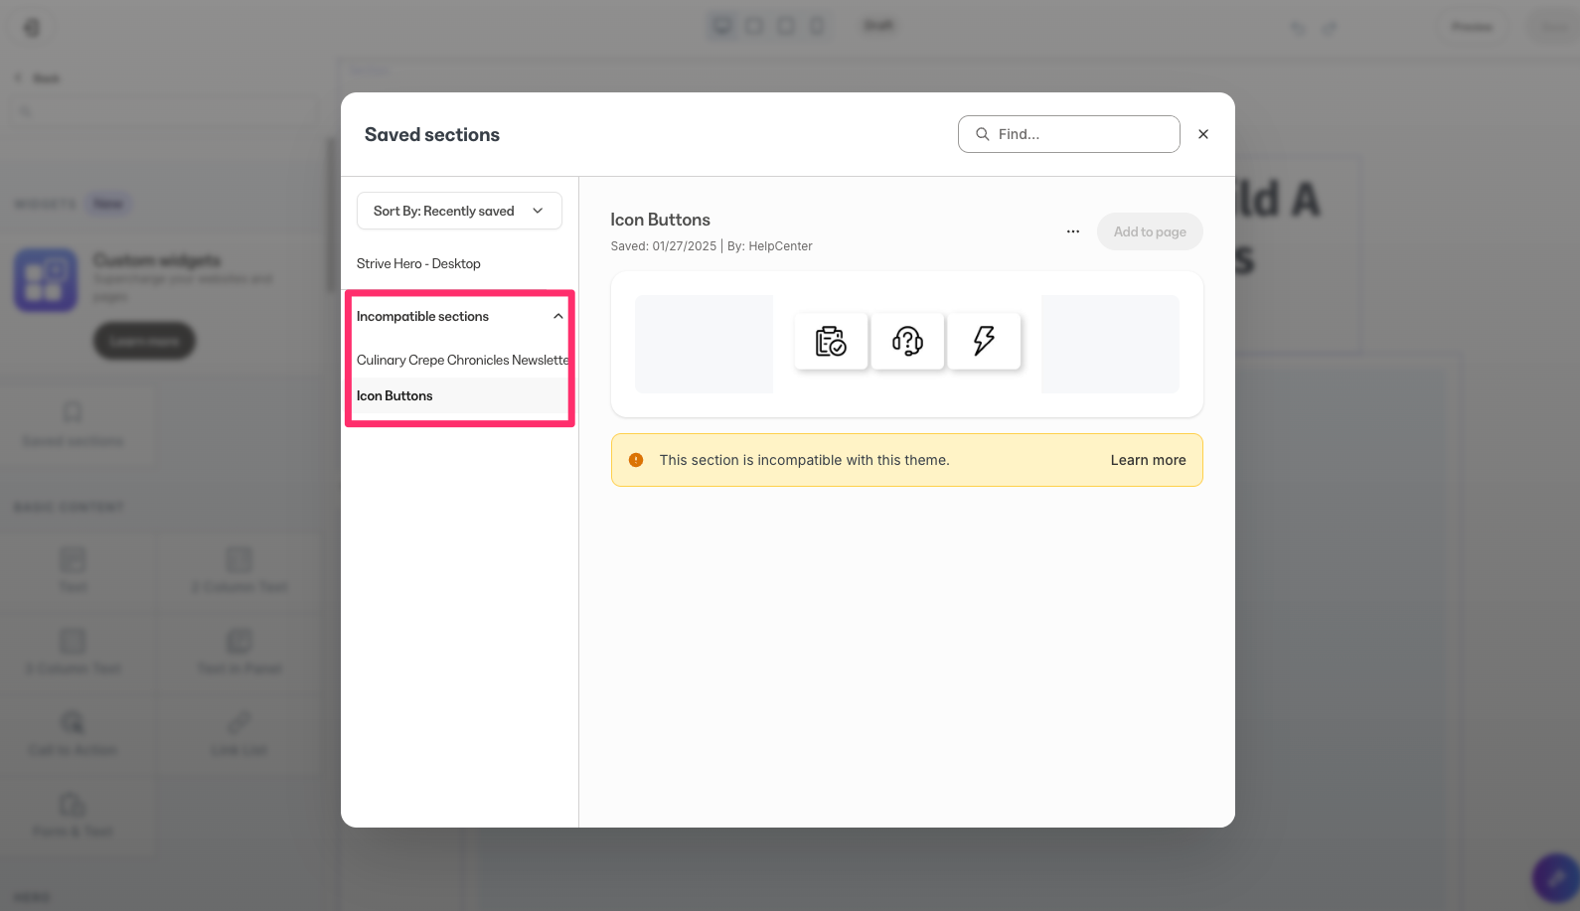Click the orange warning icon in the banner
This screenshot has width=1580, height=911.
point(636,460)
